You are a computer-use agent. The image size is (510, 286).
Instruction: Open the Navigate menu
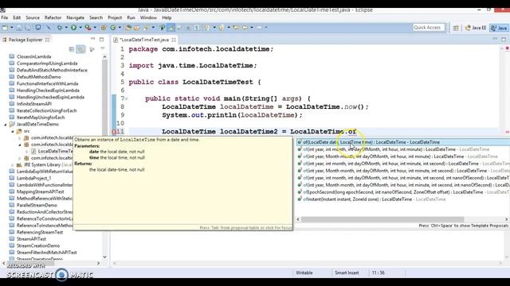[x=75, y=17]
